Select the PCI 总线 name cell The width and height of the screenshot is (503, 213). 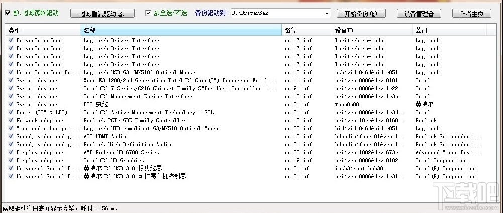tap(95, 104)
